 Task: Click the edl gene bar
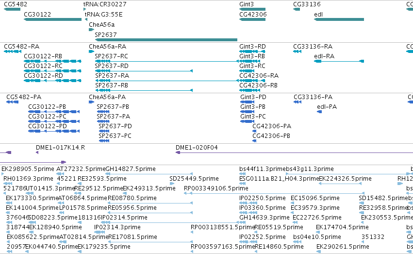point(339,19)
